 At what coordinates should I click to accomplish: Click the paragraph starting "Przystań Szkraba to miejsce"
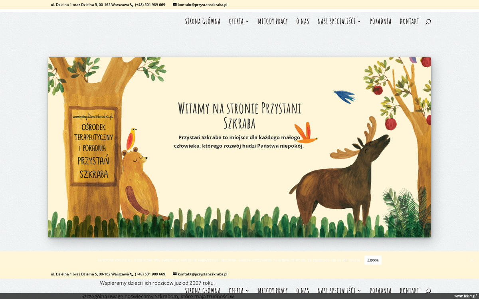tap(239, 142)
